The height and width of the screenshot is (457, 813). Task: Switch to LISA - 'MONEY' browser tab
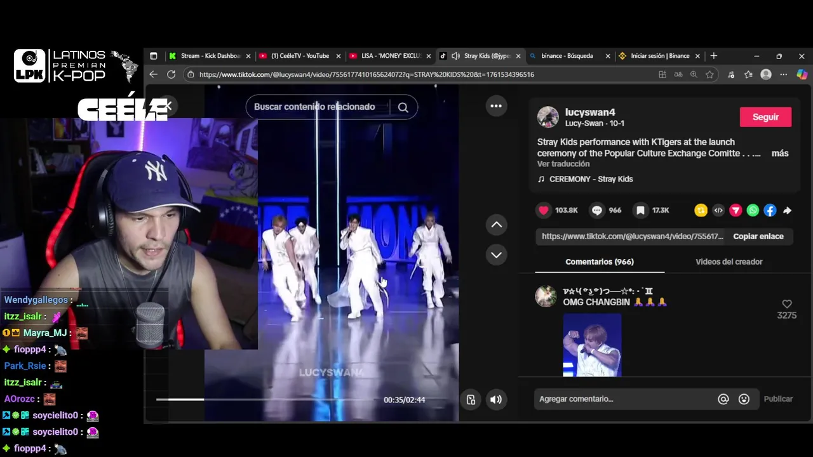390,56
